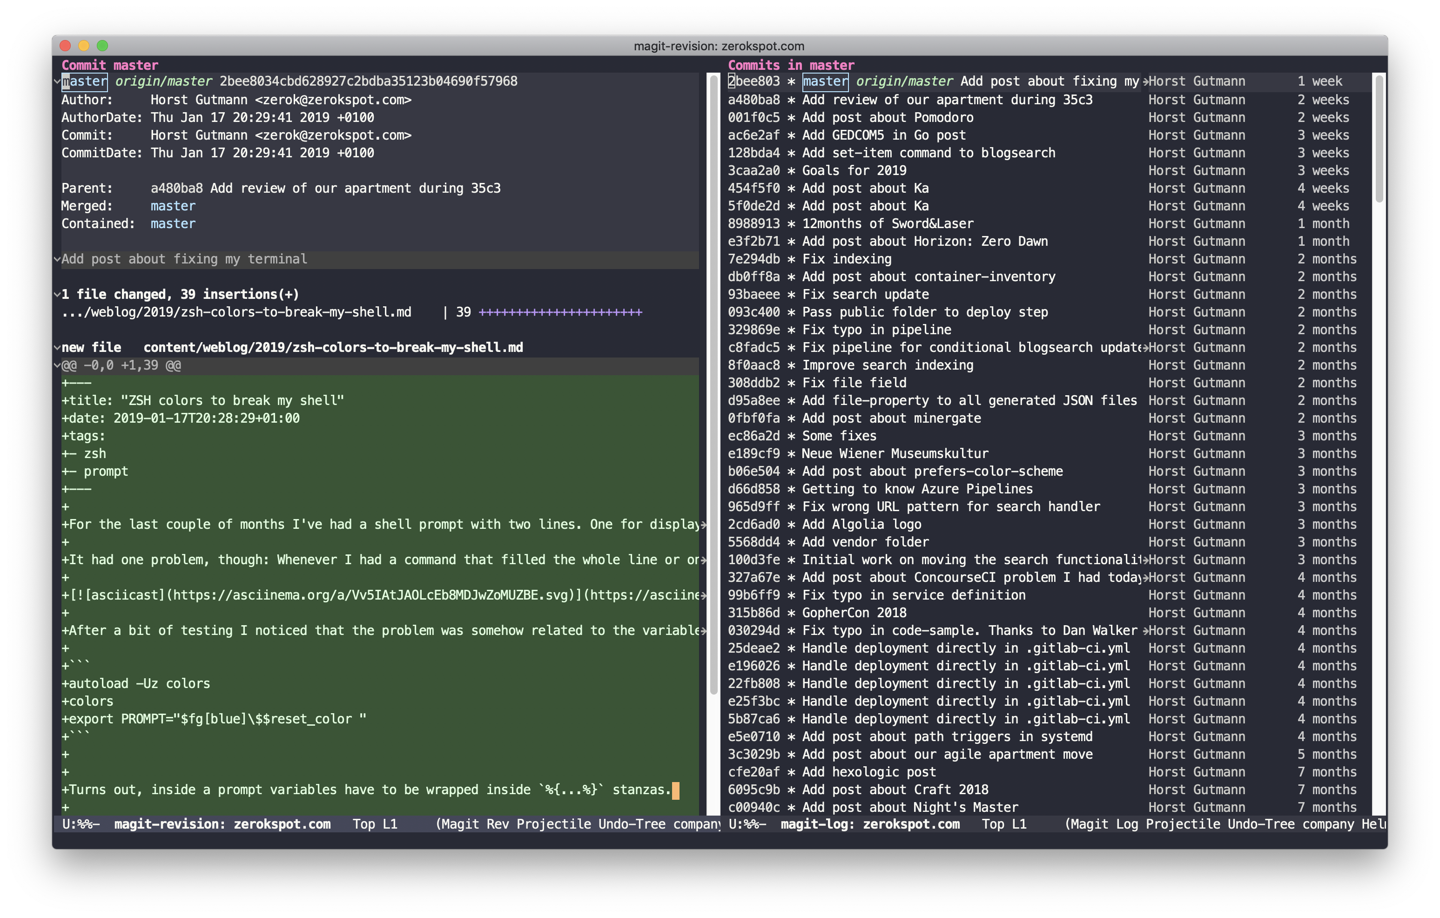Select commit 8988913 12months of Sword&Laser

coord(1049,223)
